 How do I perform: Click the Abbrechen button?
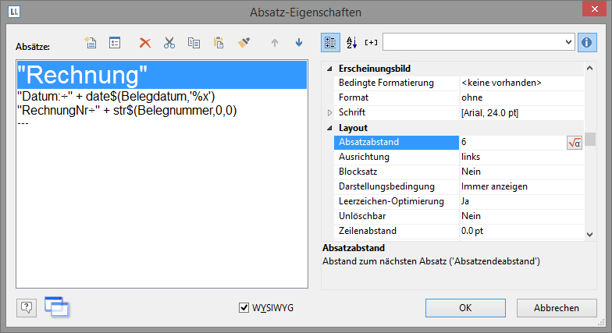555,307
